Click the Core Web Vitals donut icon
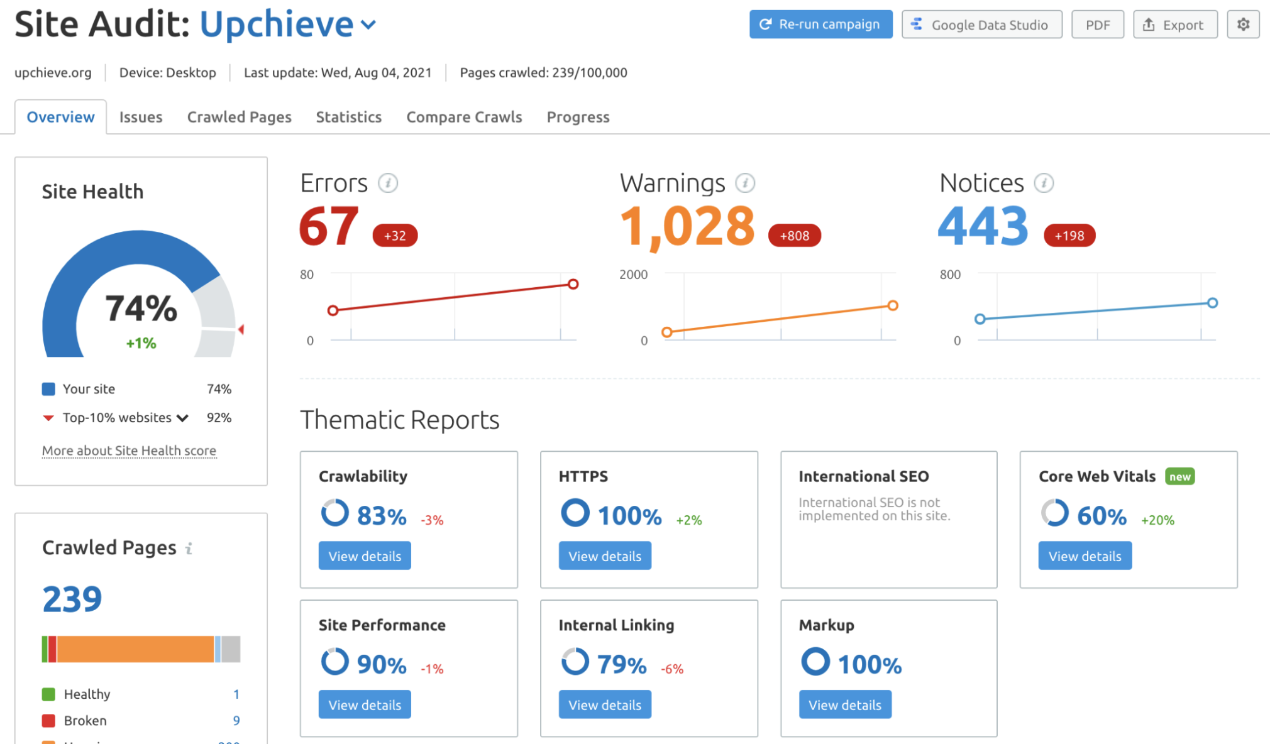The width and height of the screenshot is (1270, 744). click(x=1054, y=513)
